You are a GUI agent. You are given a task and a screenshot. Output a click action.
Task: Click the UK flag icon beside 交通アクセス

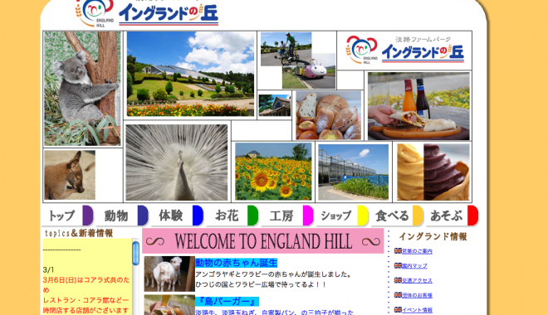tap(398, 280)
